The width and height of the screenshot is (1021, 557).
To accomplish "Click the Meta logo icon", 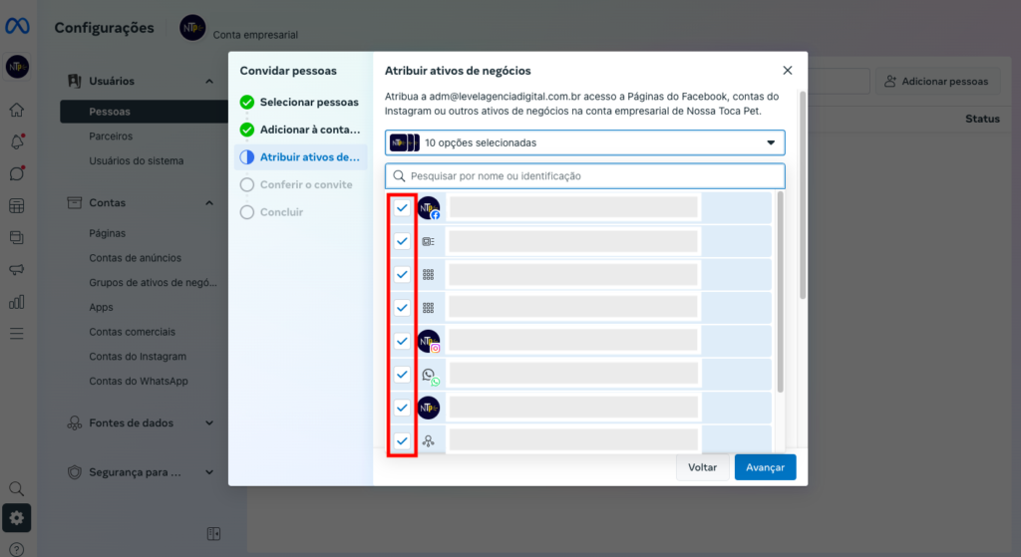I will pos(17,26).
